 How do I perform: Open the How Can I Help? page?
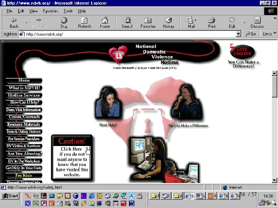[x=24, y=102]
